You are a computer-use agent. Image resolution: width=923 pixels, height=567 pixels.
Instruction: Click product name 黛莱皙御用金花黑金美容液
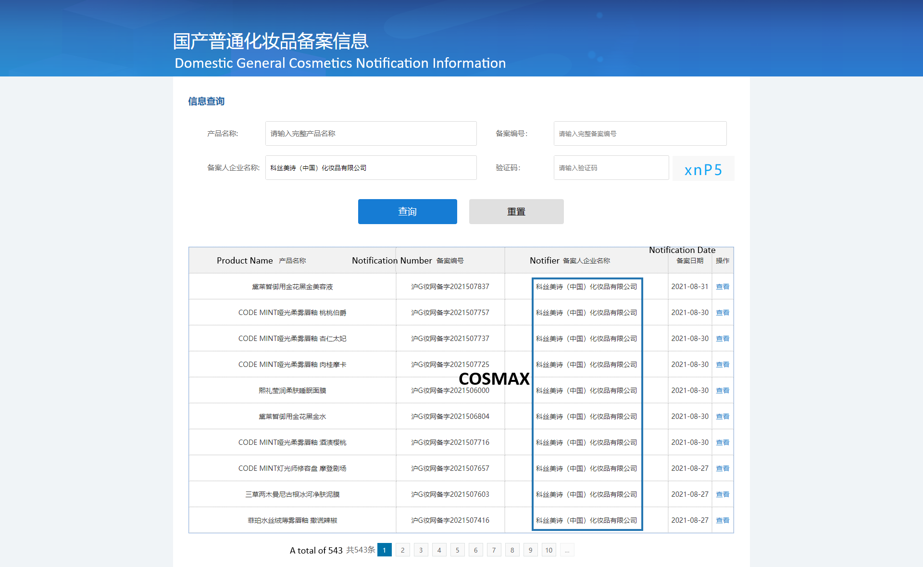tap(292, 287)
